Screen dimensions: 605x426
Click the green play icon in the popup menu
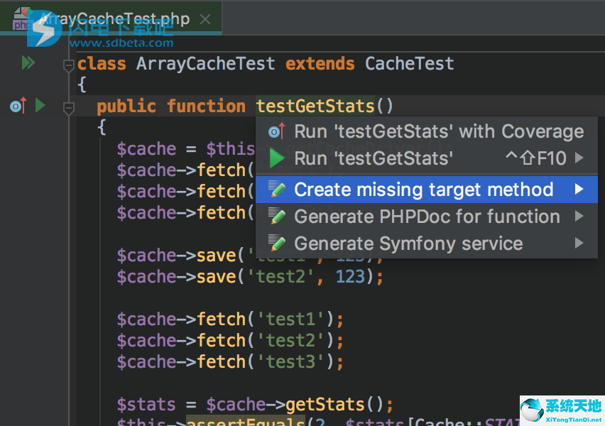click(x=277, y=158)
